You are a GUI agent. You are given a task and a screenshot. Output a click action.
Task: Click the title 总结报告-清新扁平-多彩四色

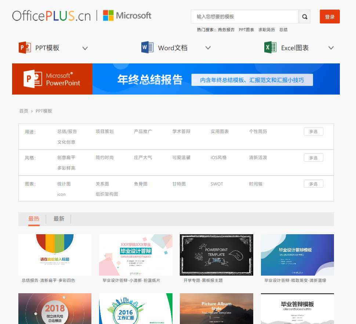pyautogui.click(x=48, y=280)
